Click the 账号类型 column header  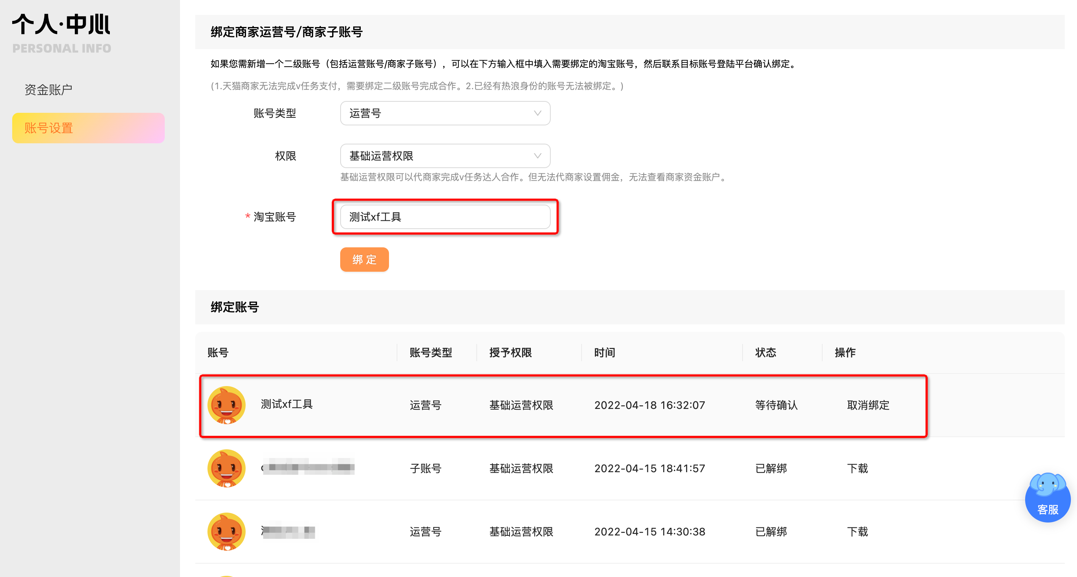click(x=431, y=352)
